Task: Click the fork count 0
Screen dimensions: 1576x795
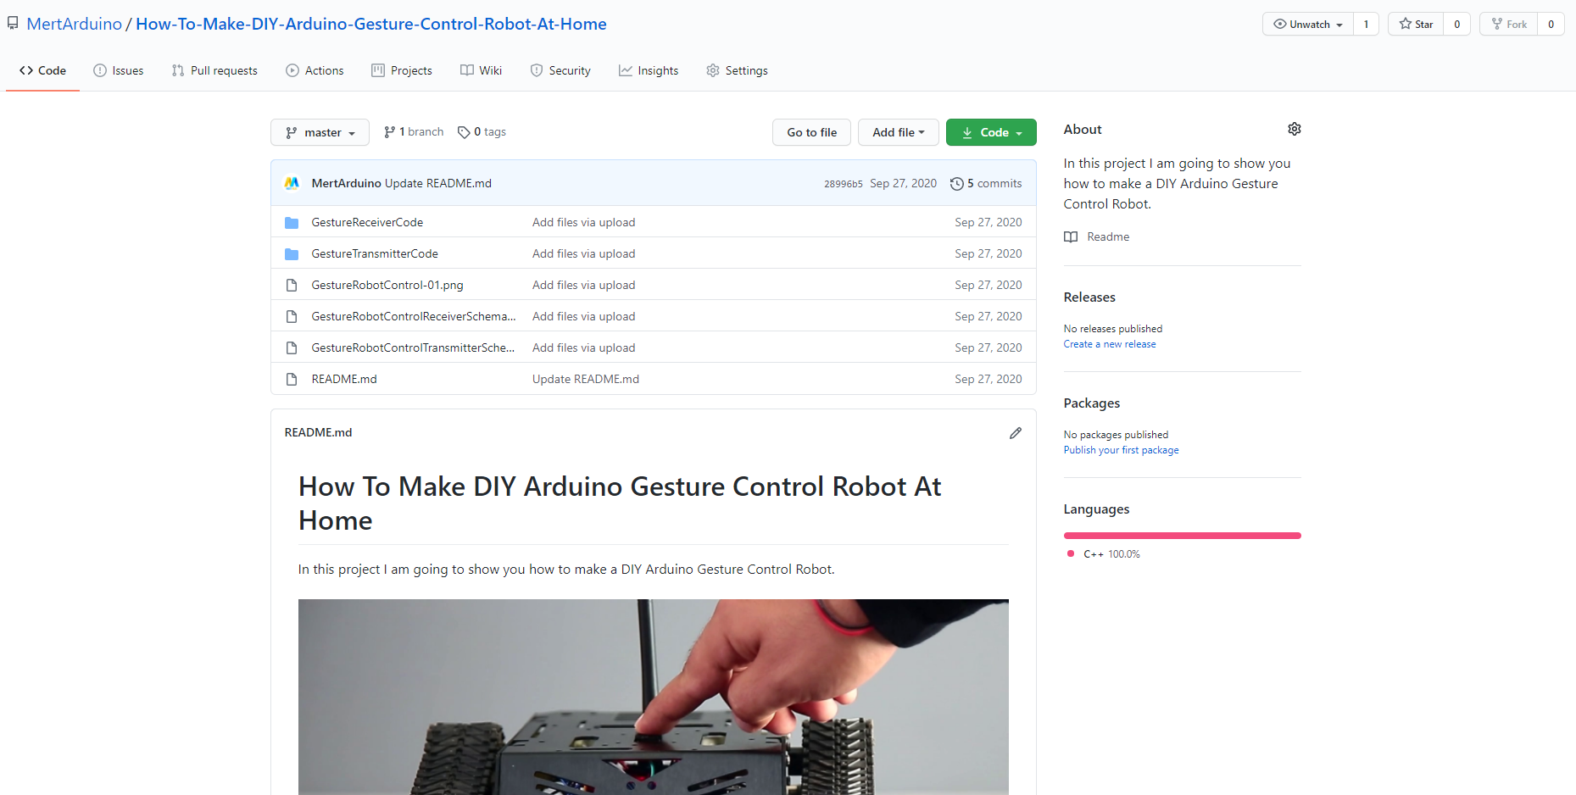Action: [x=1551, y=25]
